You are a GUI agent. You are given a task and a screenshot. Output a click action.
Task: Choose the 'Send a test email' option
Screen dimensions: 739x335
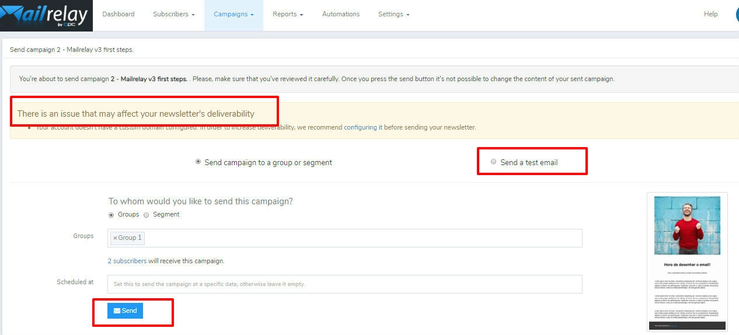click(494, 162)
